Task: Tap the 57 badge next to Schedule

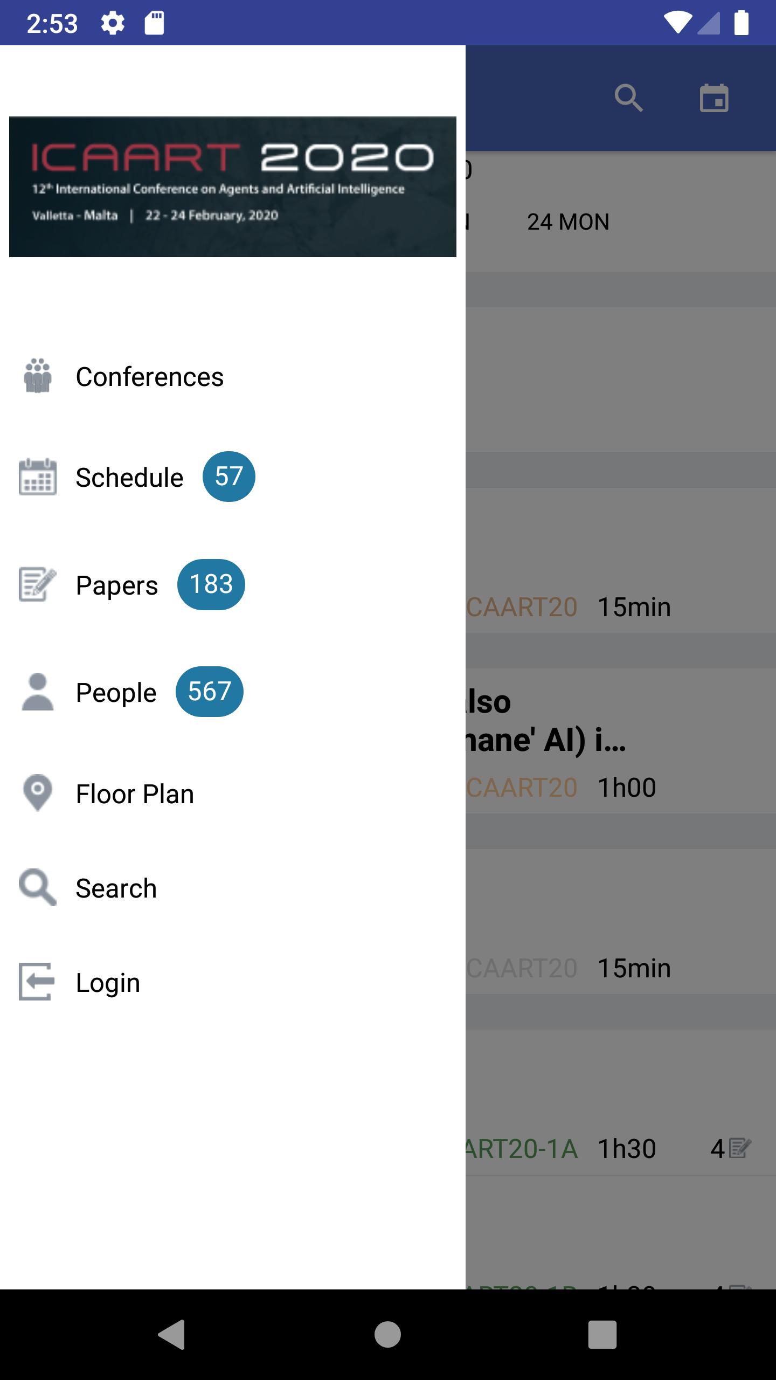Action: 229,477
